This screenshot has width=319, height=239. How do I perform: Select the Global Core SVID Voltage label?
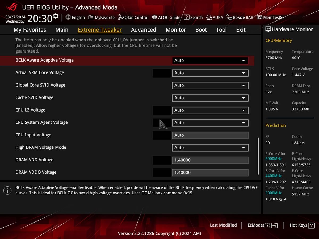(x=40, y=85)
